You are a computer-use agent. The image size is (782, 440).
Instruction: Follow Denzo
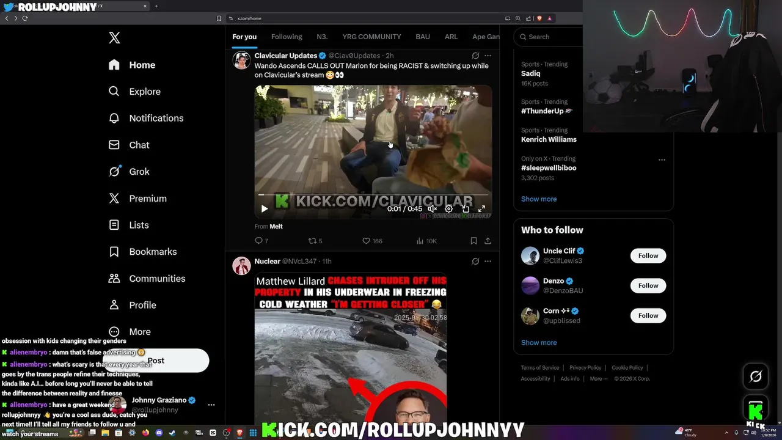648,286
